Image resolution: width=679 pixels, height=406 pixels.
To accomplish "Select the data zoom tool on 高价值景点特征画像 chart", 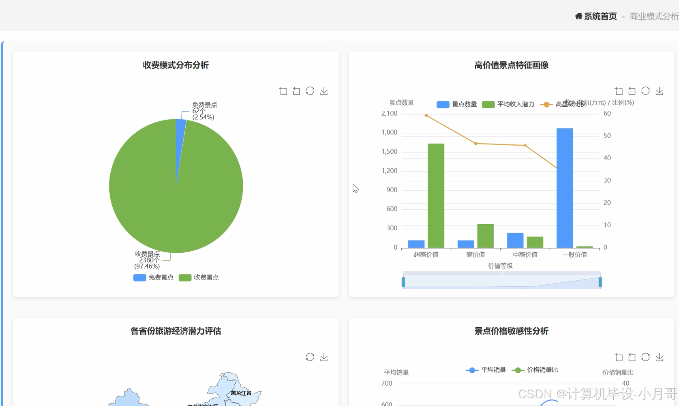I will point(619,91).
